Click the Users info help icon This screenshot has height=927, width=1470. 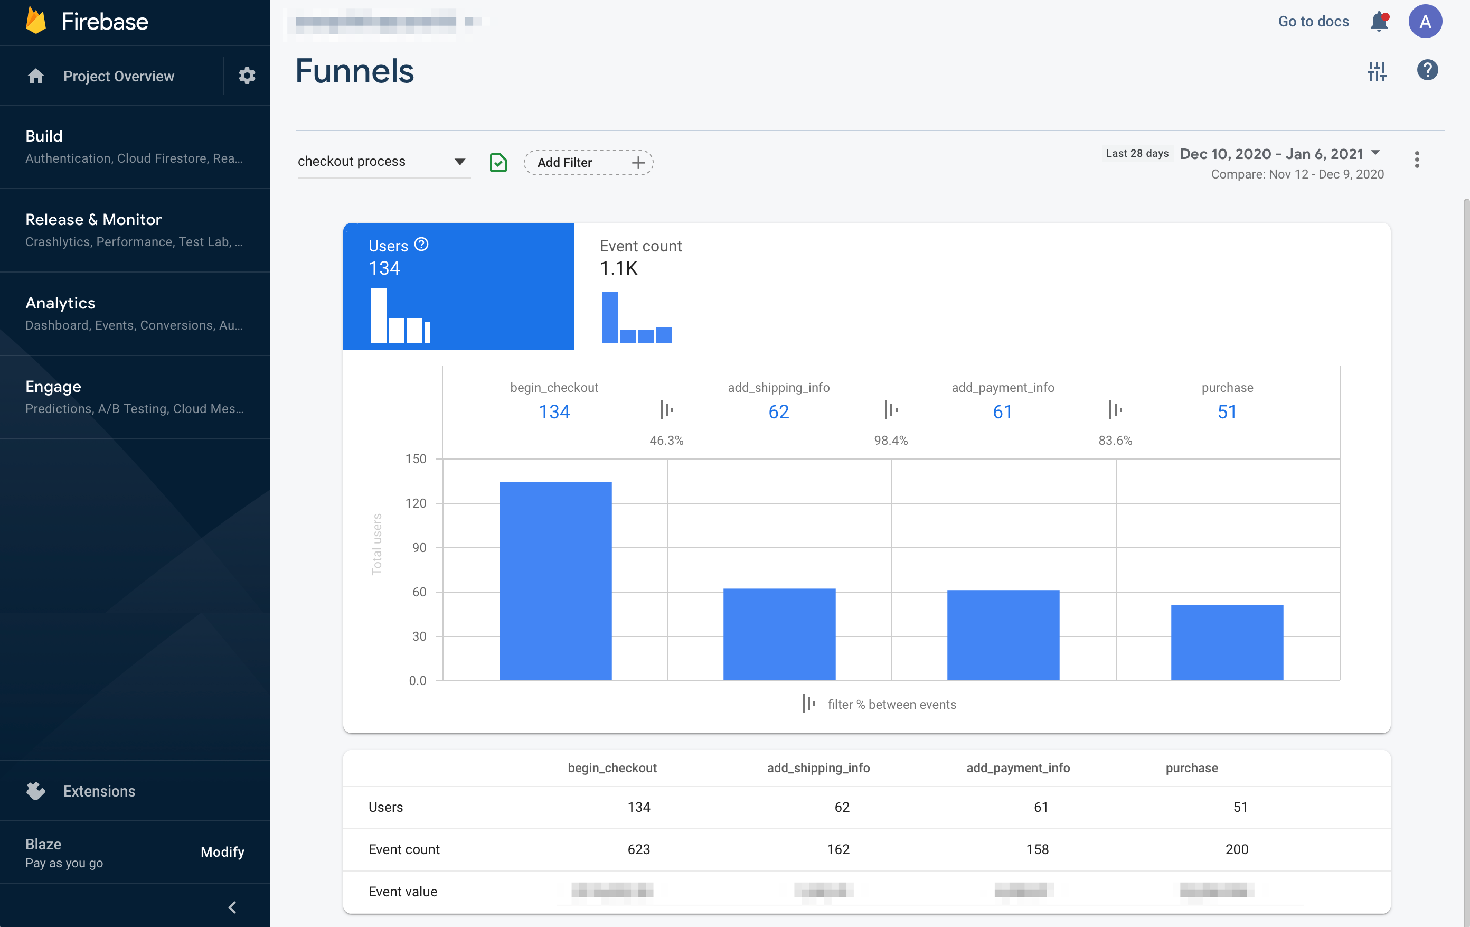(x=421, y=244)
